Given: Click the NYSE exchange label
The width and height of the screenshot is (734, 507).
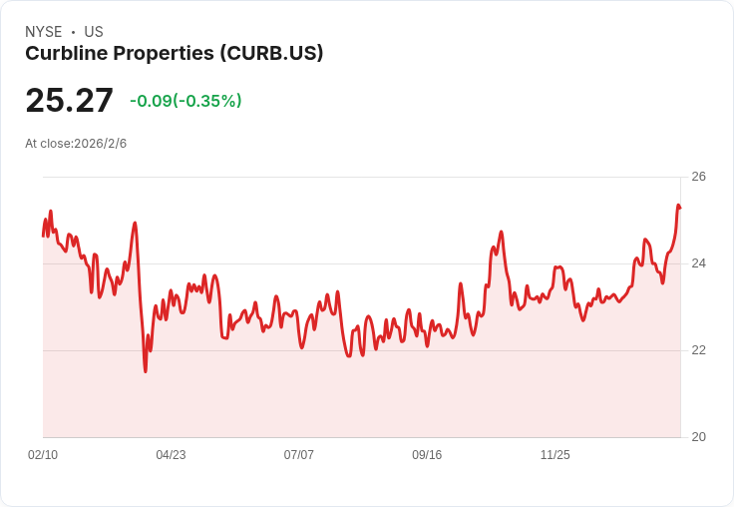Looking at the screenshot, I should tap(43, 32).
